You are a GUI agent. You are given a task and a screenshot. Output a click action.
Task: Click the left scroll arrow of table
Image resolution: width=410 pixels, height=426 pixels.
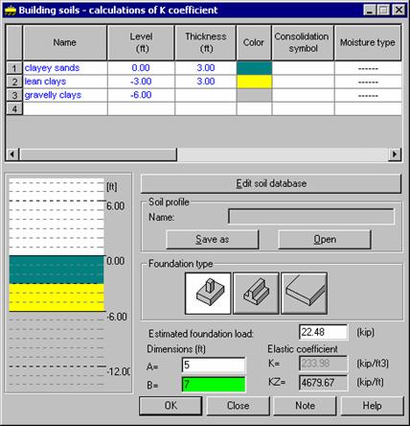pos(12,154)
